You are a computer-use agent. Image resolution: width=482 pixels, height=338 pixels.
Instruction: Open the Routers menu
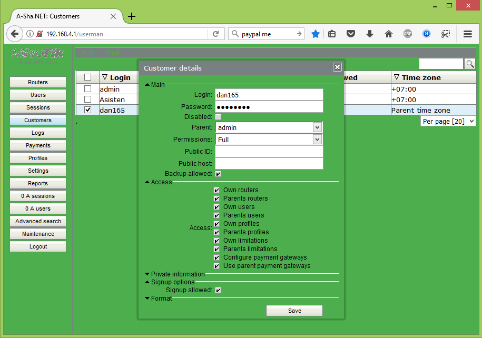(x=38, y=82)
